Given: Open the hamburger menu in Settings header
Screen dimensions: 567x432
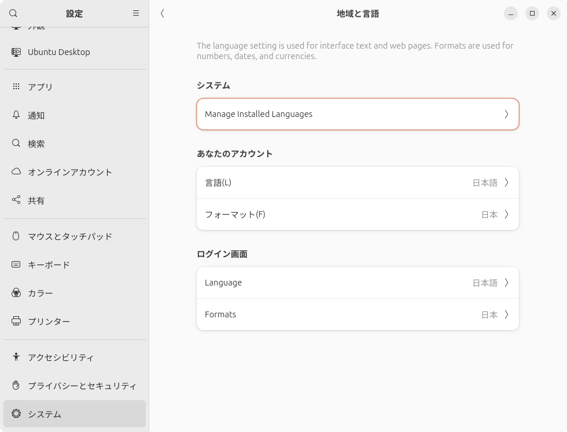Looking at the screenshot, I should pyautogui.click(x=135, y=13).
